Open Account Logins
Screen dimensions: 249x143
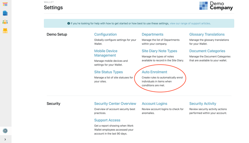pyautogui.click(x=155, y=104)
